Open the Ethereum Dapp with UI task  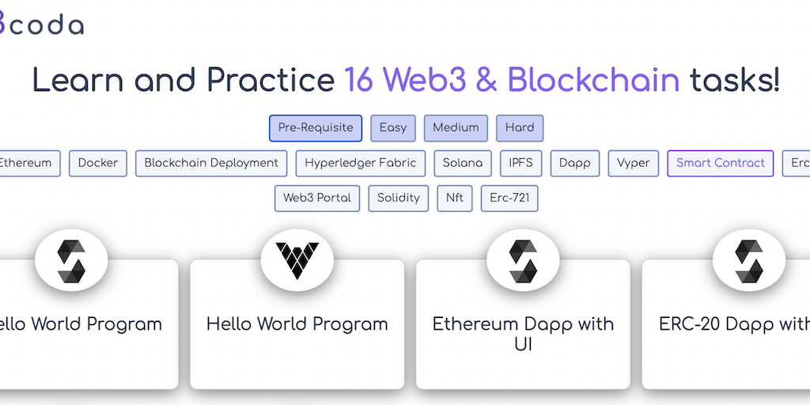coord(523,334)
